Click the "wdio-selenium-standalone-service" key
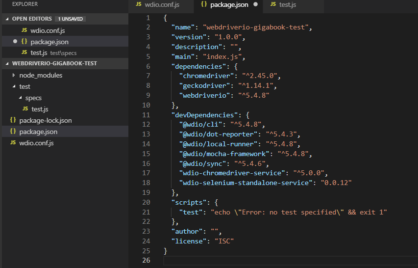The image size is (418, 268). click(246, 183)
